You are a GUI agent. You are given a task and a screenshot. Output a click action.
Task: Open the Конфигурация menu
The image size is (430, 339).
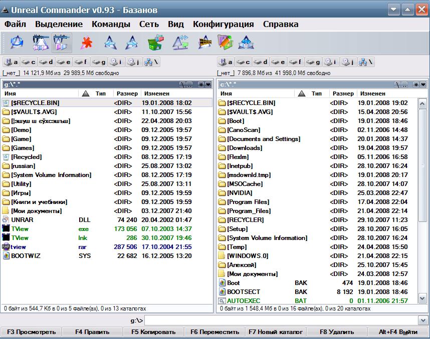point(223,24)
